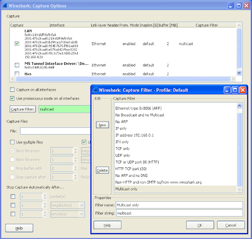Click the Capture Filter column header
This screenshot has width=252, height=239.
coord(207,25)
